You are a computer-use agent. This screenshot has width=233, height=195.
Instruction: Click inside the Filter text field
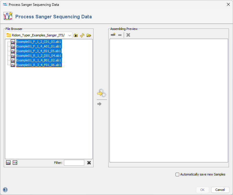click(x=74, y=162)
